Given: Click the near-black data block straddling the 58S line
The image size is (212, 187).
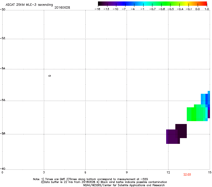Looking at the screenshot, I should (181, 131).
